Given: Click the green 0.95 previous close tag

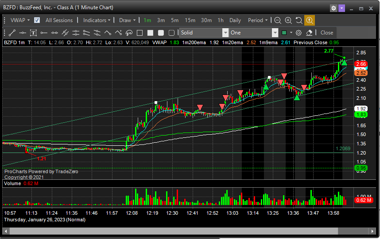Looking at the screenshot, I should [361, 168].
